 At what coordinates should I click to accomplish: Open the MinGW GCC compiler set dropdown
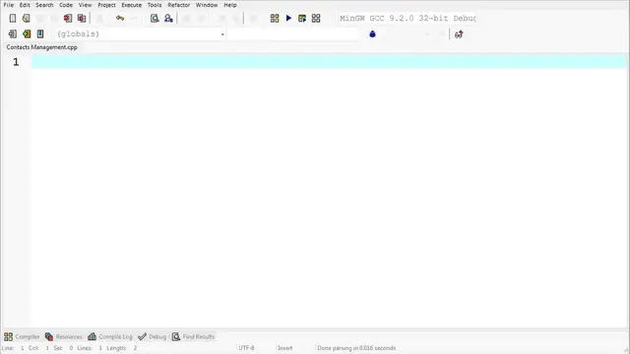coord(407,18)
